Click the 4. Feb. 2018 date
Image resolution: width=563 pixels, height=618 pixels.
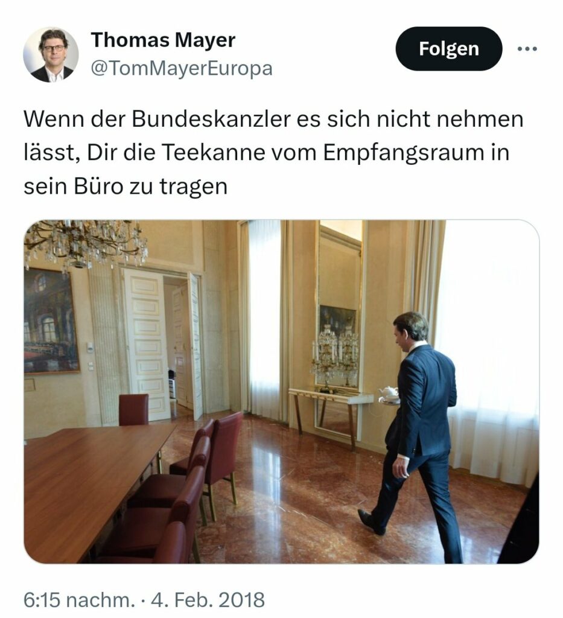point(208,600)
